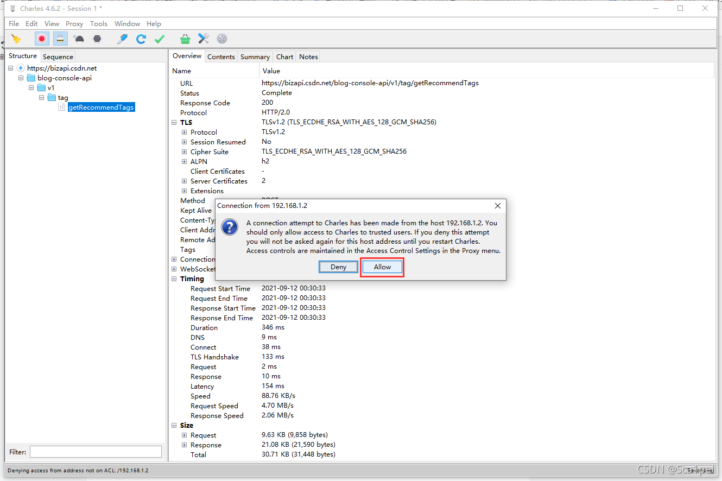722x481 pixels.
Task: Click the question mark dialog icon
Action: point(230,227)
